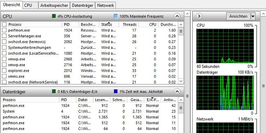Click explorer.exe process name

19,71
